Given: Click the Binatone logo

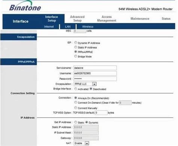Looking at the screenshot, I should [25, 6].
